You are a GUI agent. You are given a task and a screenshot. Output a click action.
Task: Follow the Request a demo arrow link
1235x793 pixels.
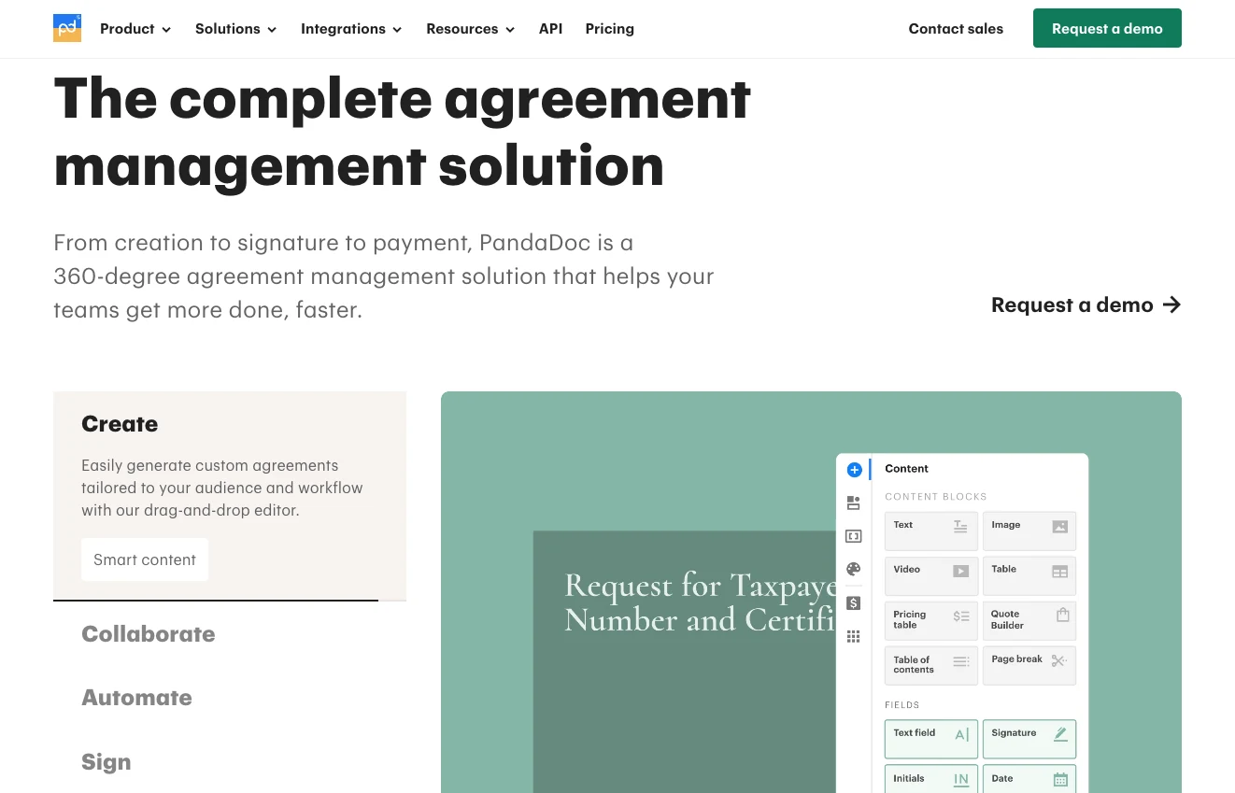point(1086,304)
